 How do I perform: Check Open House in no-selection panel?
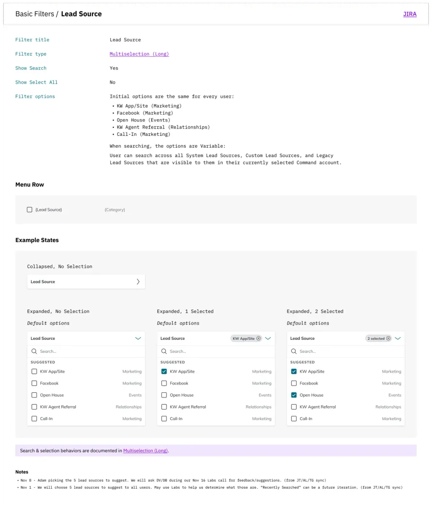pyautogui.click(x=34, y=395)
